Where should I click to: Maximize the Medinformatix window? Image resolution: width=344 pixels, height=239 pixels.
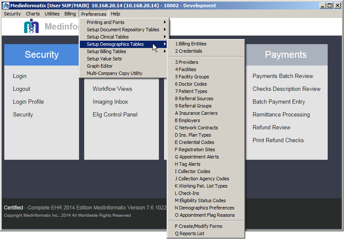point(329,6)
